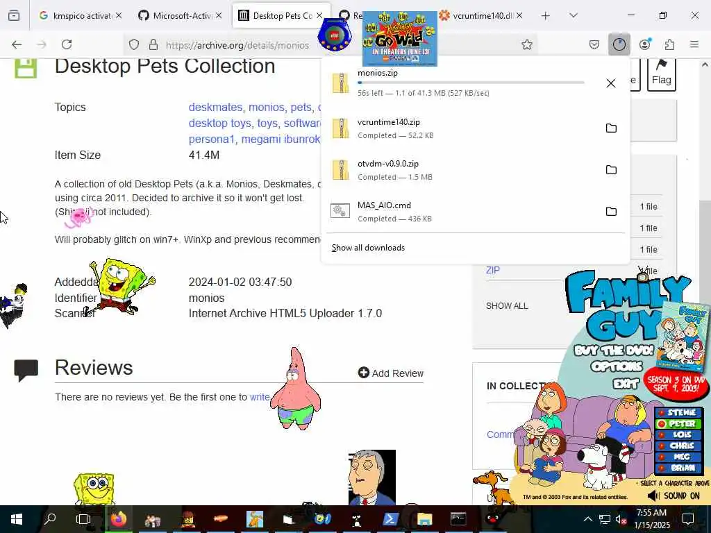Screen dimensions: 711x533
Task: Select PETER in Family Guy menu
Action: point(678,424)
